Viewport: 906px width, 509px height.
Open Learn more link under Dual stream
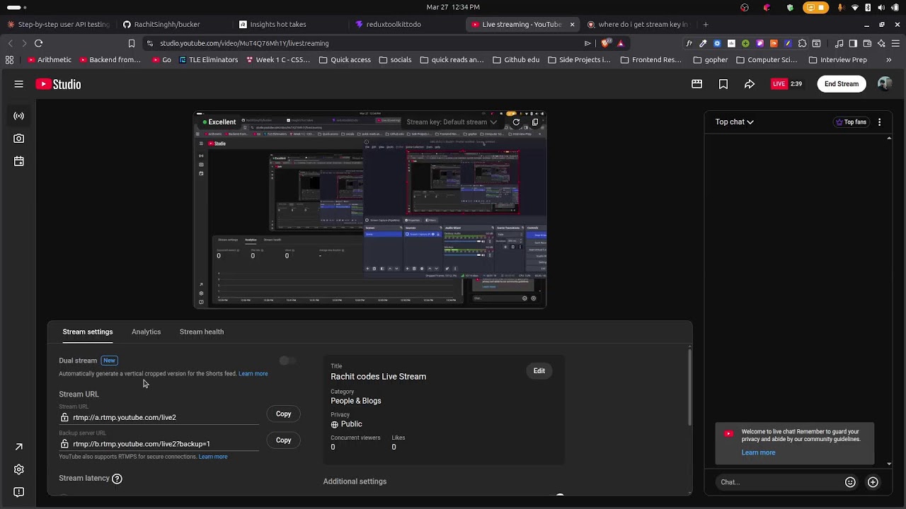(x=253, y=374)
